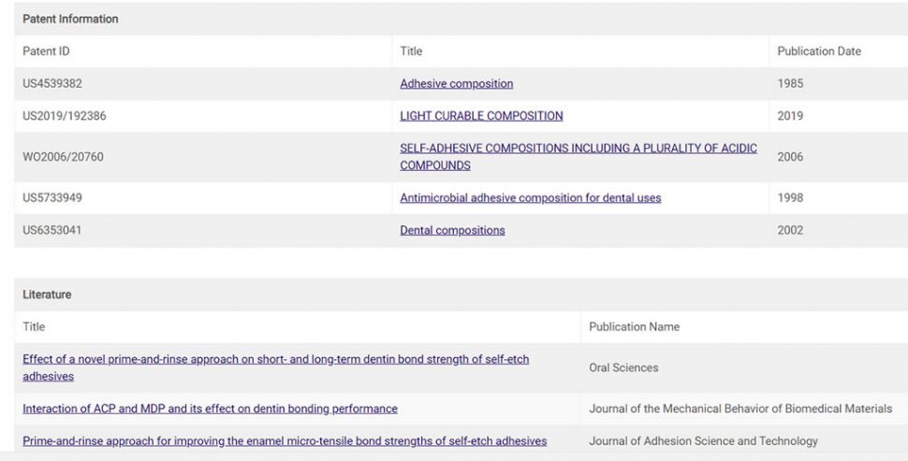908x461 pixels.
Task: Select patent ID US6353041 cell
Action: coord(52,231)
